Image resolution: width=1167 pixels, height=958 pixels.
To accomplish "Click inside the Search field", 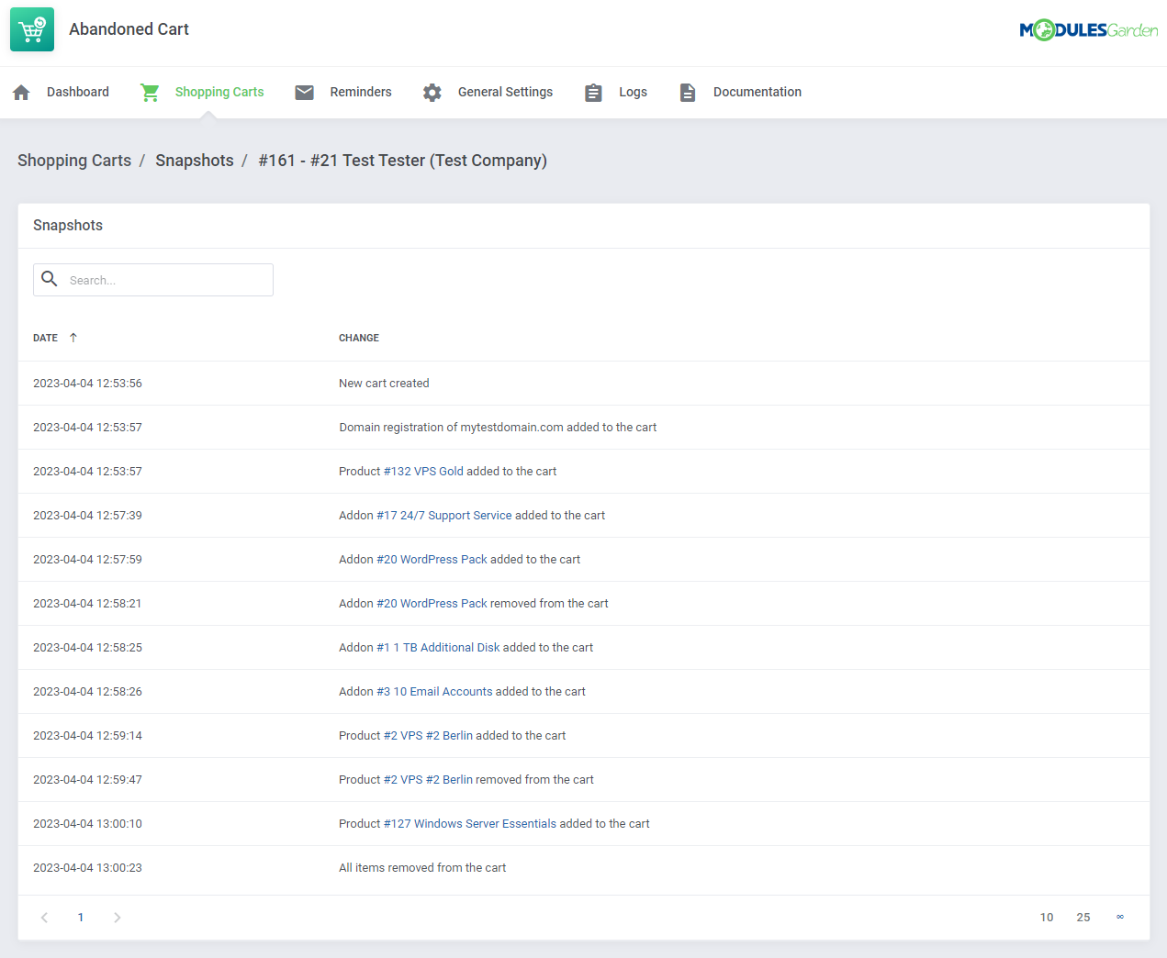I will click(165, 279).
